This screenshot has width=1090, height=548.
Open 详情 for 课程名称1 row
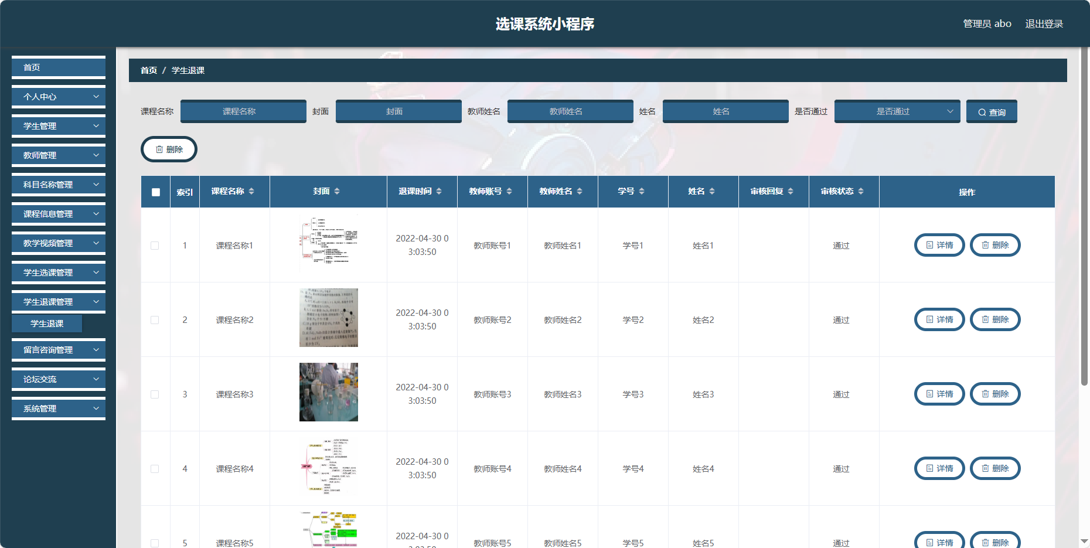(x=939, y=245)
